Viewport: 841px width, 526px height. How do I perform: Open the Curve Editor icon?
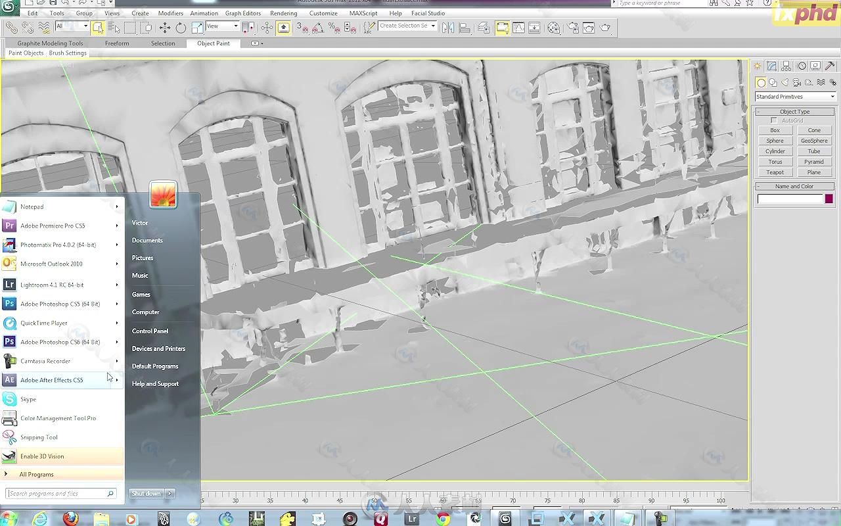(519, 28)
